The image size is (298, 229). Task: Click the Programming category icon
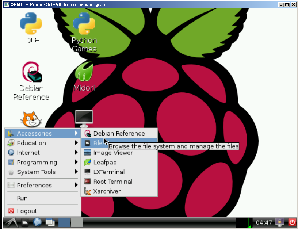pos(11,162)
